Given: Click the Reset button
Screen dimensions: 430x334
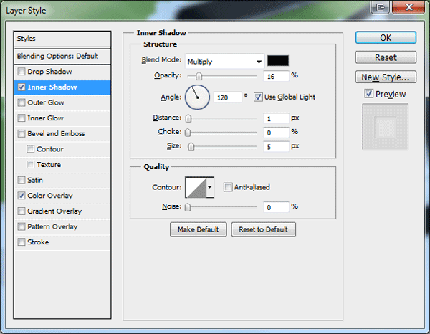Looking at the screenshot, I should tap(386, 57).
